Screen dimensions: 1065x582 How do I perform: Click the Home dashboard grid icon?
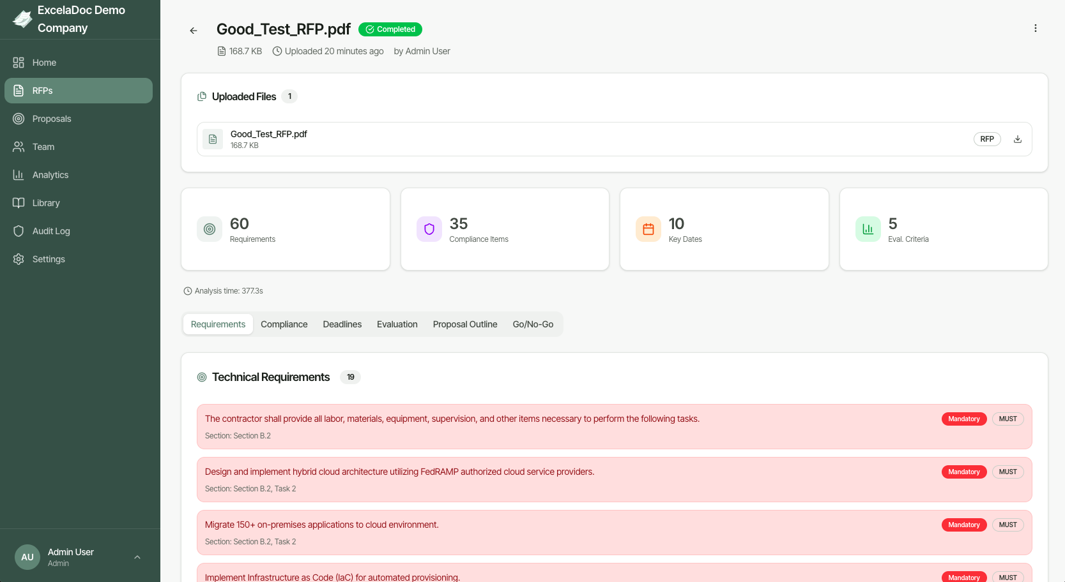click(x=19, y=63)
